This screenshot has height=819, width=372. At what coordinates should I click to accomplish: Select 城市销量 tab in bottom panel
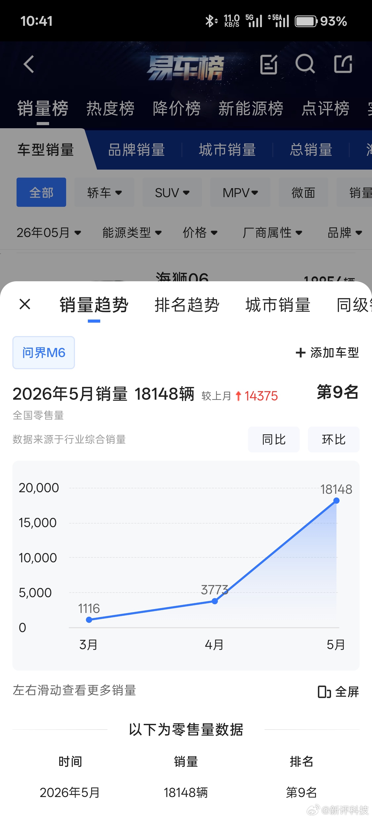pyautogui.click(x=278, y=305)
